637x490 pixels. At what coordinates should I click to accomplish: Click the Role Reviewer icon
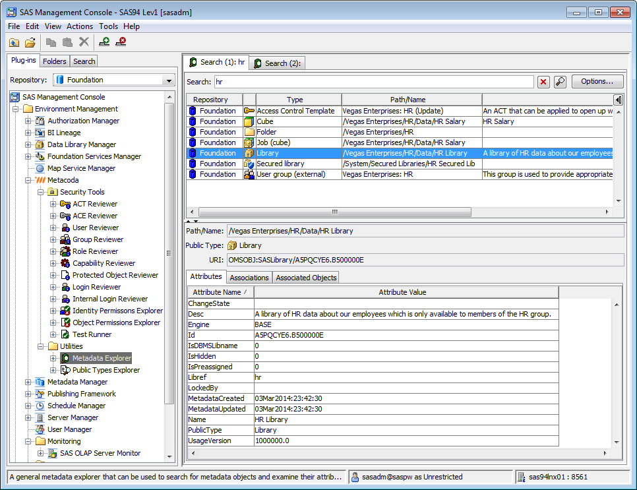click(x=65, y=251)
